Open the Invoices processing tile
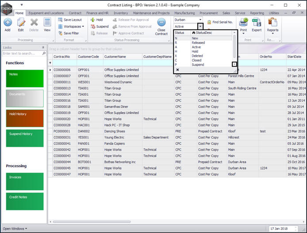Viewport: 307px width, 233px height. point(24,181)
